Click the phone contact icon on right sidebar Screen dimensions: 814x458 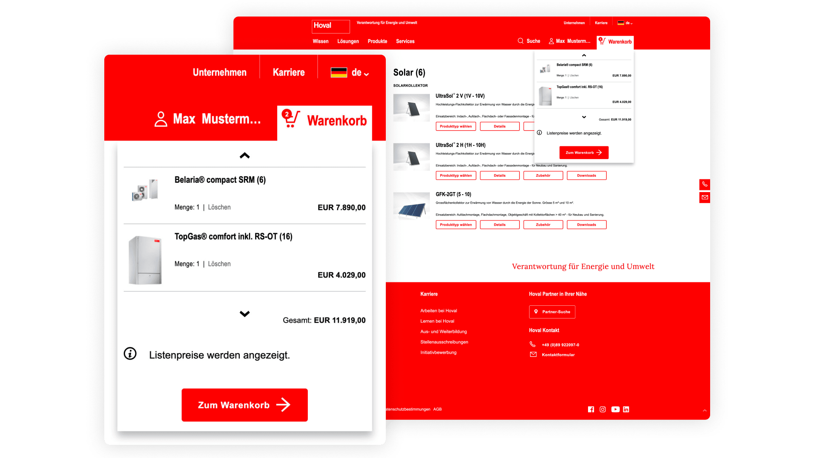(705, 184)
